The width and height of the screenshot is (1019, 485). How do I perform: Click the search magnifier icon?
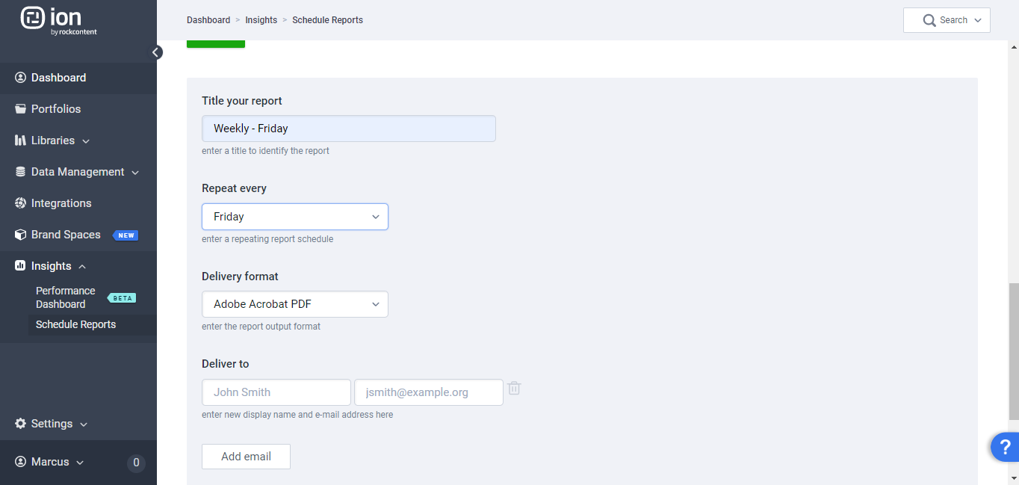pyautogui.click(x=929, y=21)
